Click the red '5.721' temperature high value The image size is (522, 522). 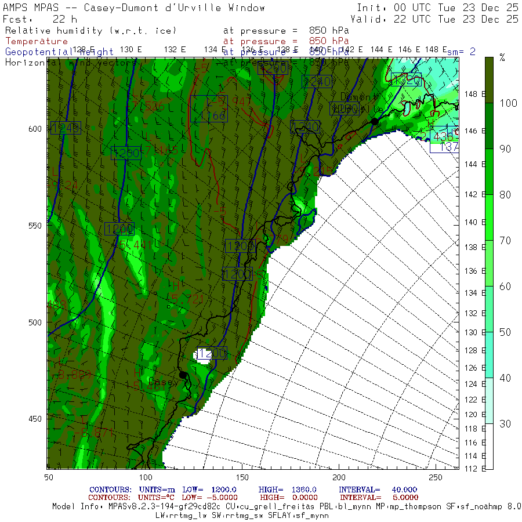(x=187, y=299)
